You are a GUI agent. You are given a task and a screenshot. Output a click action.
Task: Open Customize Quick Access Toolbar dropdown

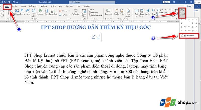click(21, 2)
